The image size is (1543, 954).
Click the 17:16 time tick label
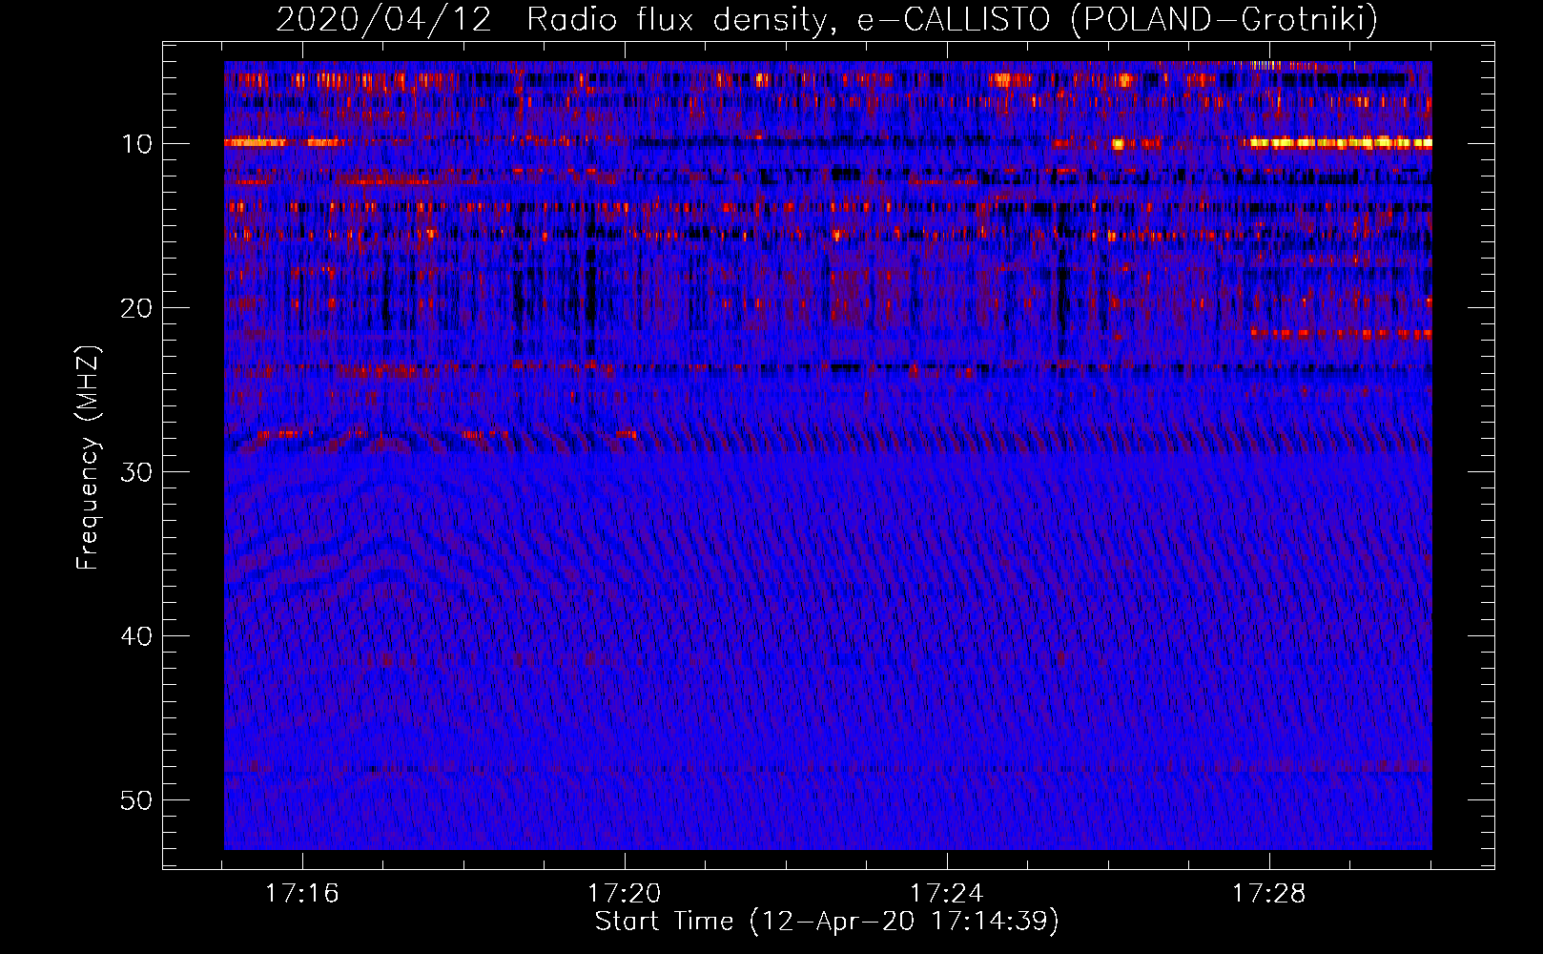[x=302, y=894]
